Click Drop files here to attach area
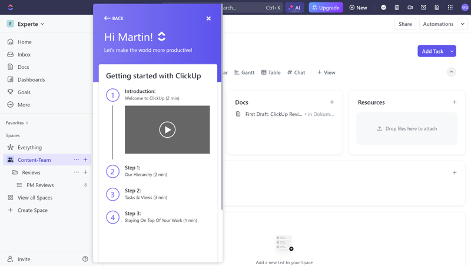Viewport: 471px width, 266px height. pyautogui.click(x=407, y=128)
